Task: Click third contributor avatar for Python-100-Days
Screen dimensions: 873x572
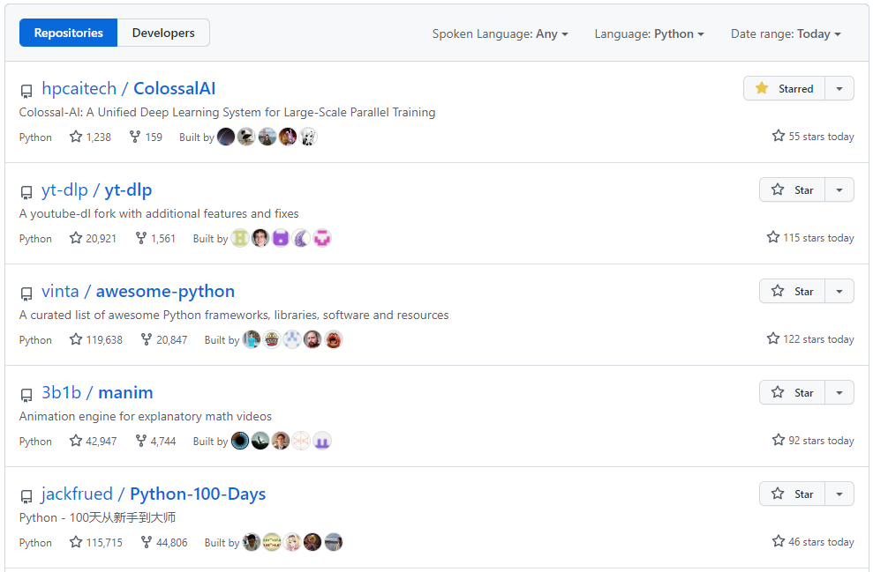Action: [292, 542]
